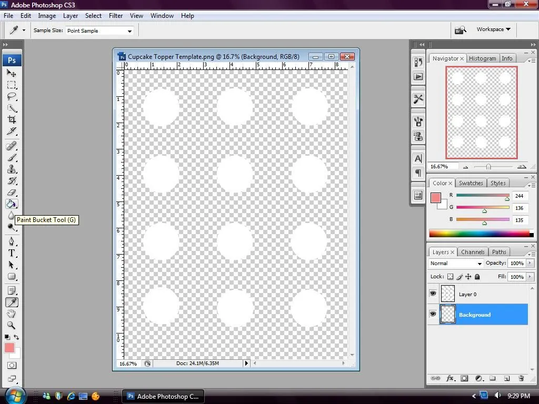
Task: Open the layer blend mode Normal dropdown
Action: click(x=455, y=263)
